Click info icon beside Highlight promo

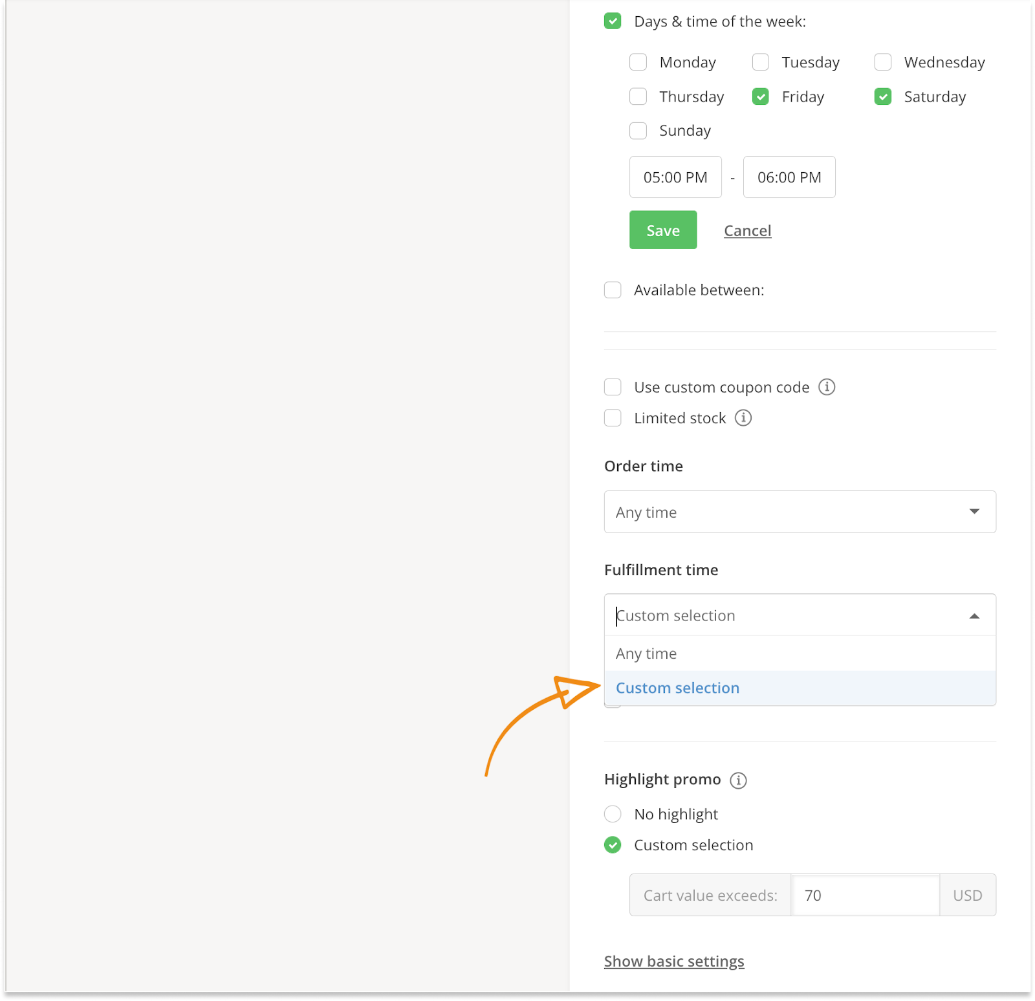(738, 780)
